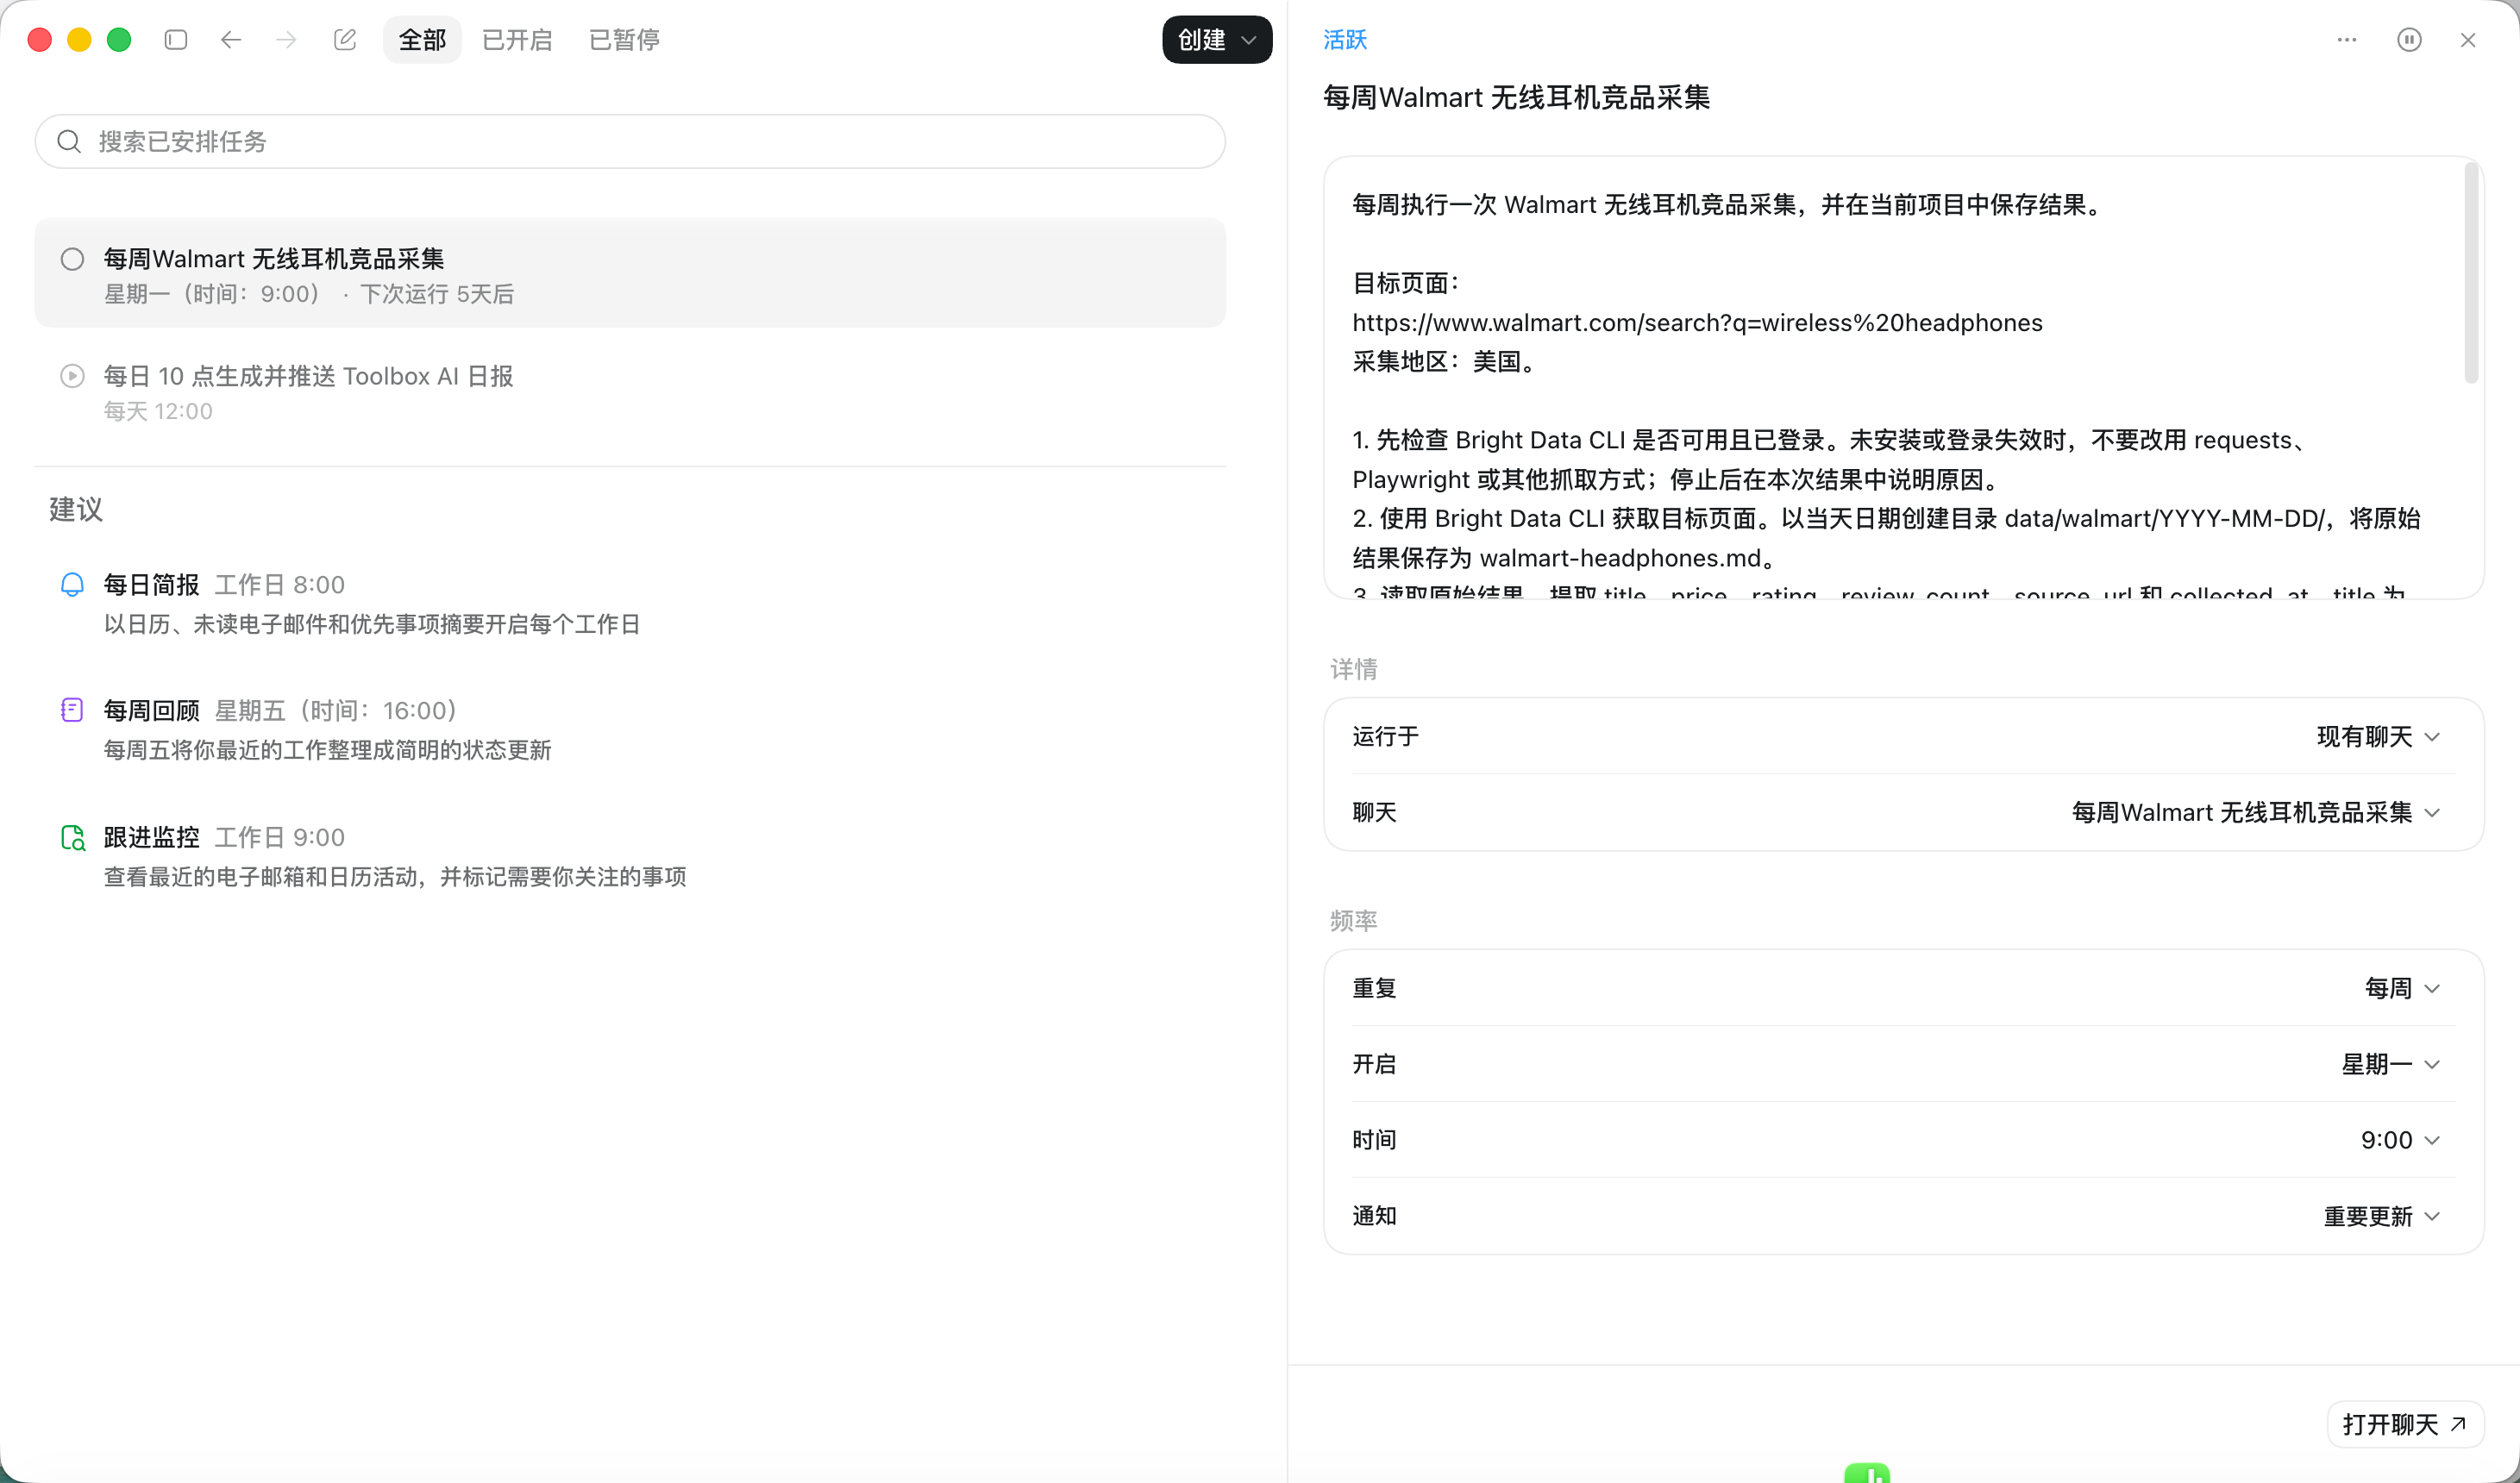This screenshot has height=1483, width=2520.
Task: Click the 活跃 status label
Action: point(1344,40)
